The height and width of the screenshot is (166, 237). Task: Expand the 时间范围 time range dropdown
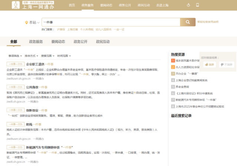point(64,56)
